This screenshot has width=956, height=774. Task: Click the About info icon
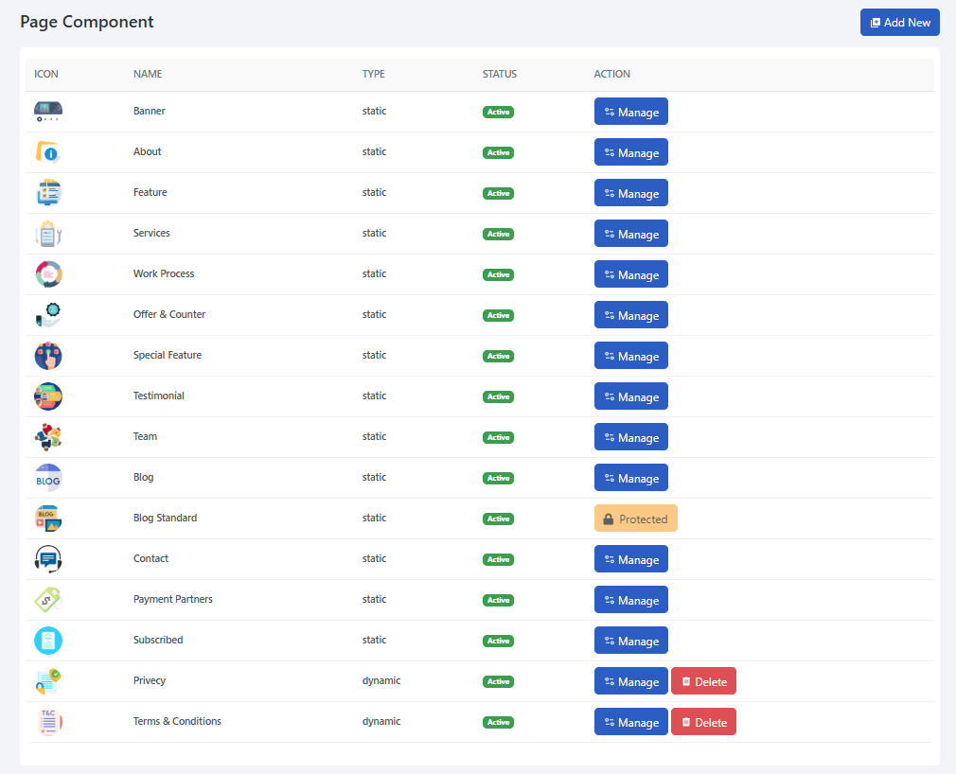(x=47, y=151)
